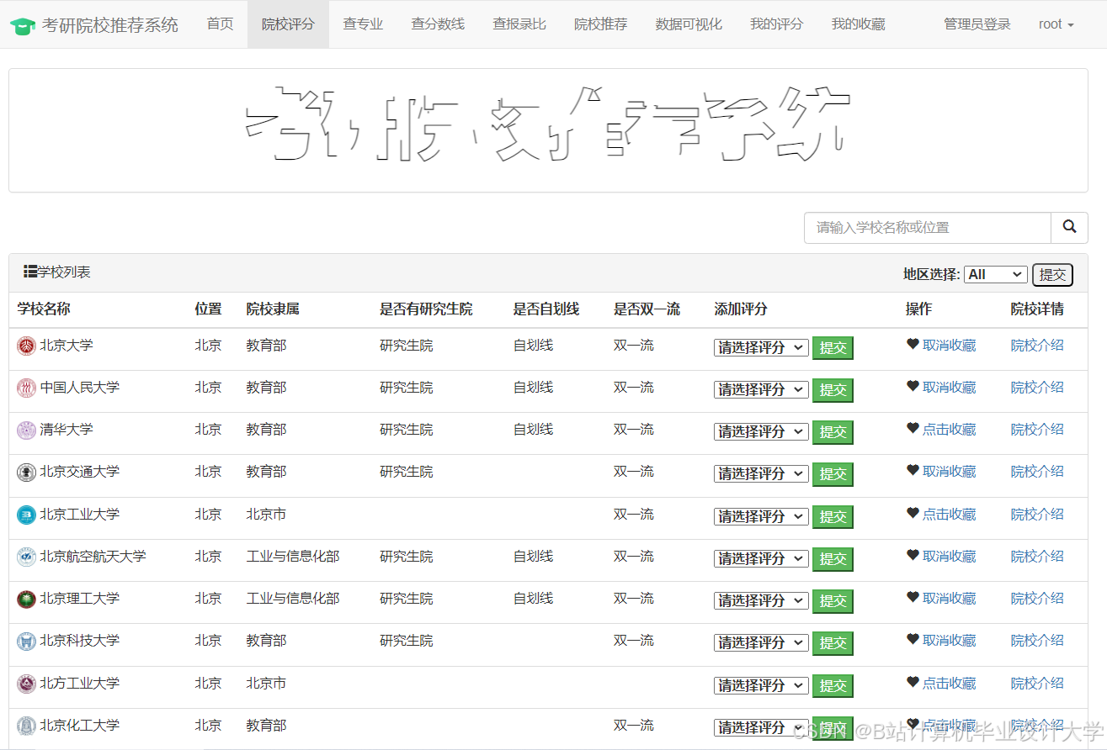Open the 院校评分 nav tab
This screenshot has height=750, width=1107.
288,24
